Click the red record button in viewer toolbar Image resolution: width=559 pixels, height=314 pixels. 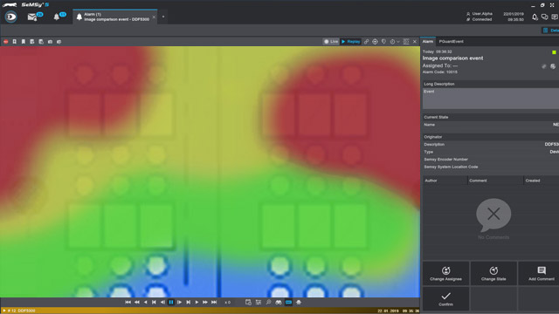[6, 42]
